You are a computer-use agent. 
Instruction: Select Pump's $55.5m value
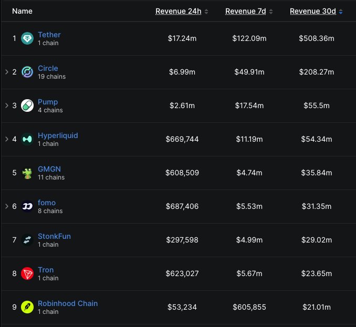(316, 106)
